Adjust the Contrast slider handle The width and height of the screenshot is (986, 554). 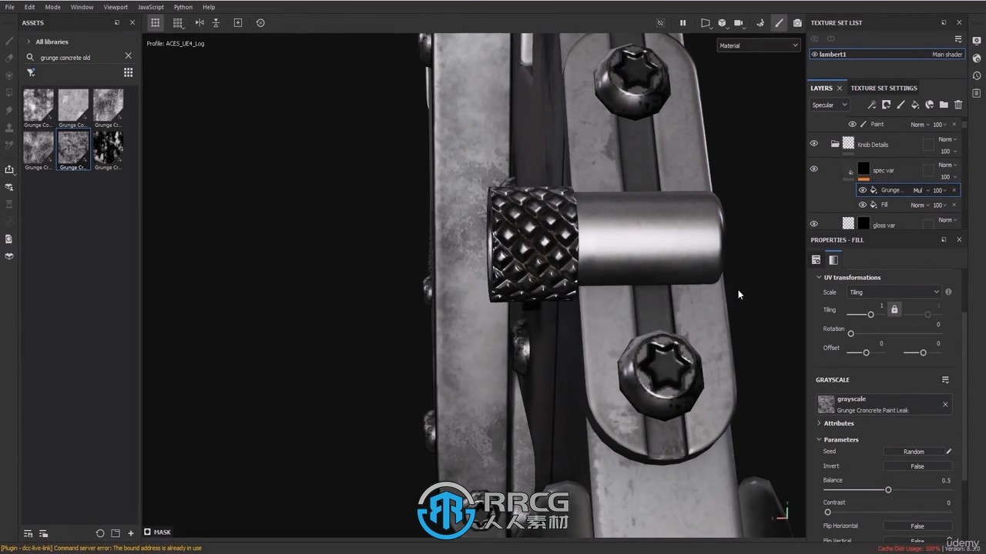pyautogui.click(x=827, y=512)
